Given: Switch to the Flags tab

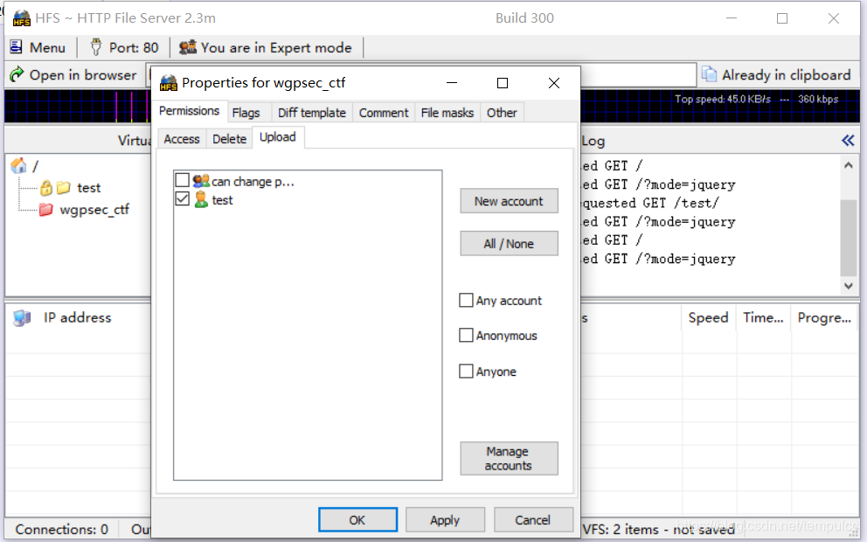Looking at the screenshot, I should pos(246,113).
